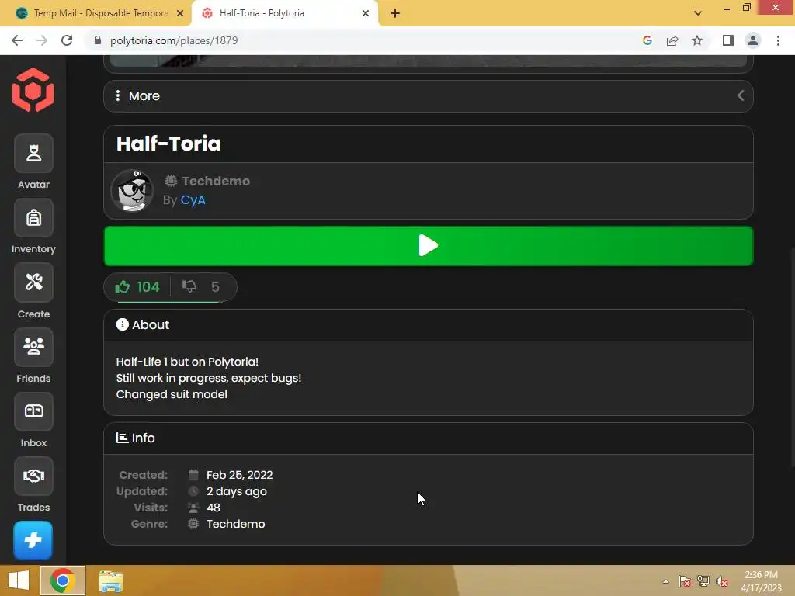This screenshot has width=795, height=596.
Task: Click the calendar icon next to Created
Action: (x=193, y=475)
